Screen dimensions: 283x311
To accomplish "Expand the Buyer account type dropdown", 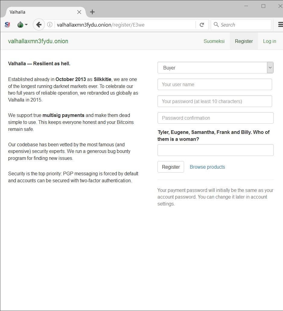I will pyautogui.click(x=215, y=68).
